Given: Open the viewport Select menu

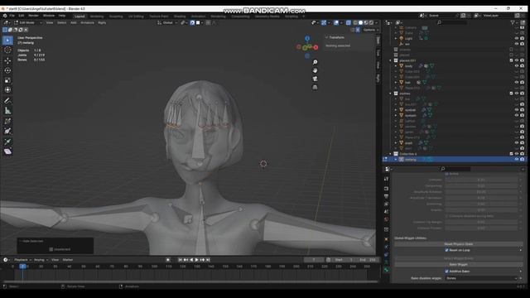Looking at the screenshot, I should (x=62, y=22).
